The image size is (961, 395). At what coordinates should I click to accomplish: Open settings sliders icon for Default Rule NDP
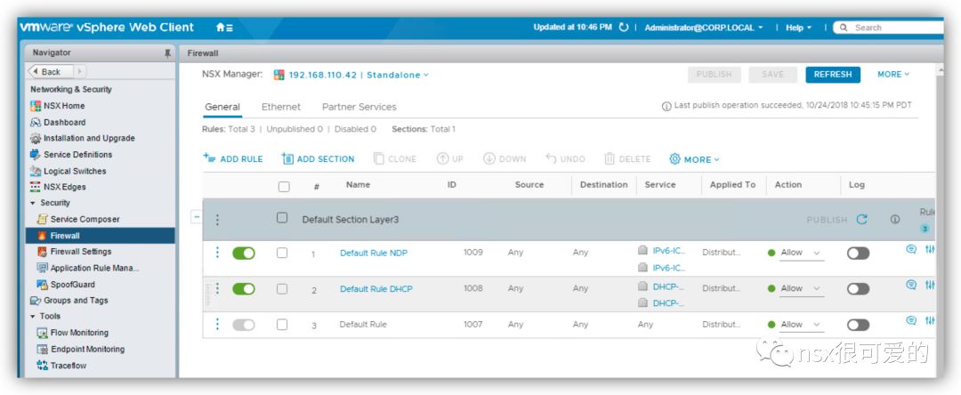(930, 250)
